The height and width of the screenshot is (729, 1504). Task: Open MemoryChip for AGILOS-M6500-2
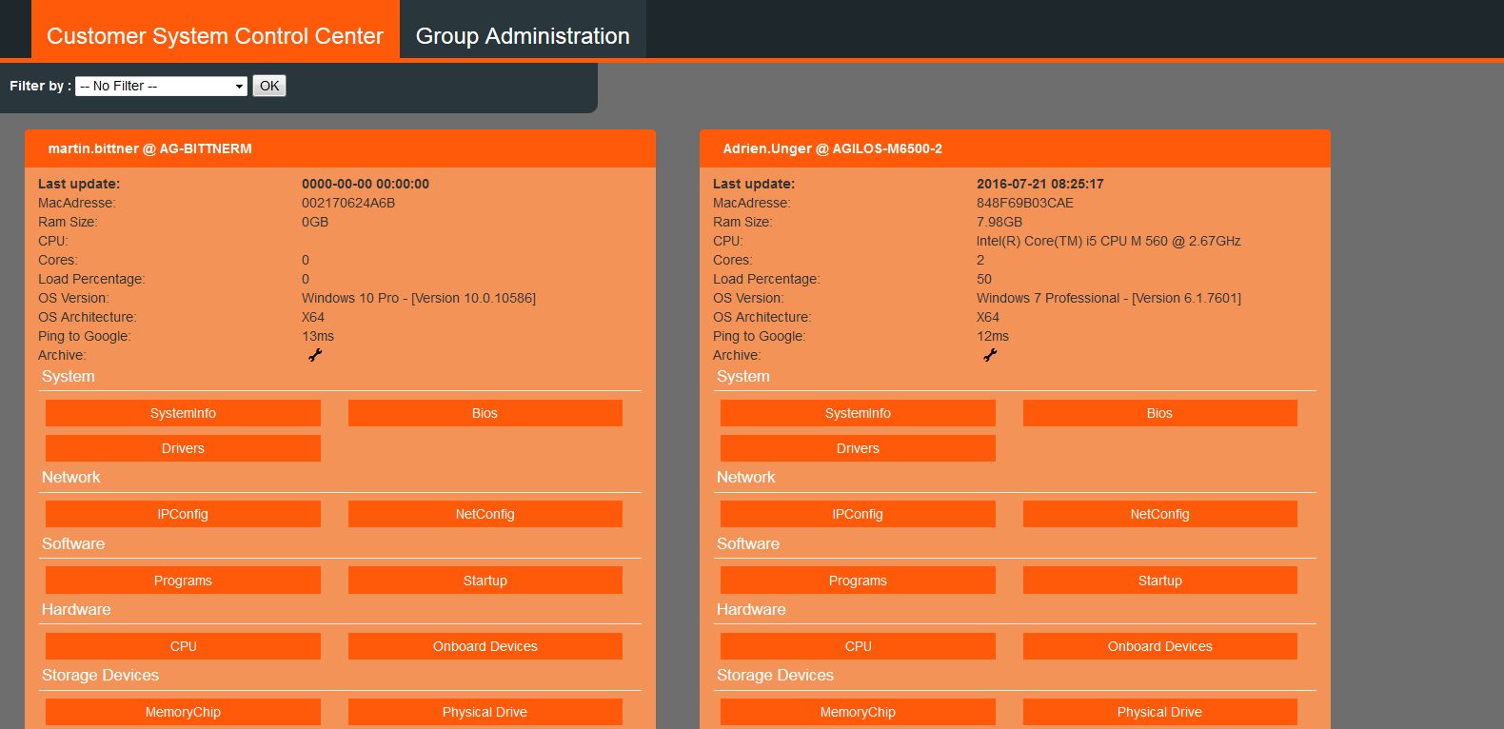coord(858,712)
